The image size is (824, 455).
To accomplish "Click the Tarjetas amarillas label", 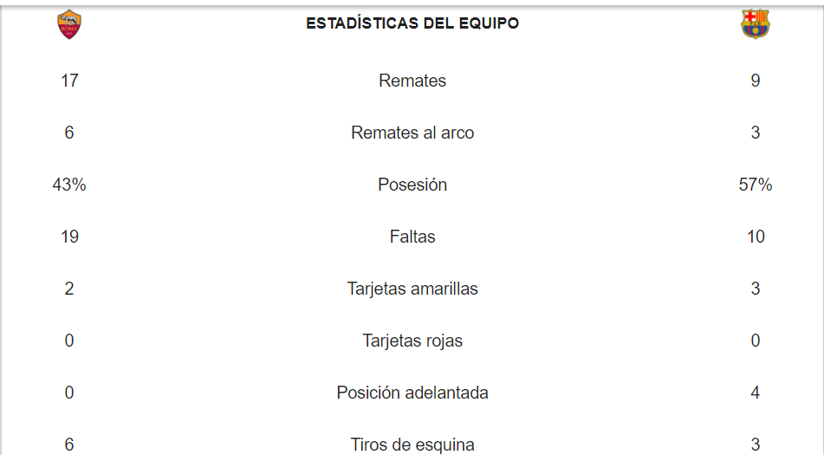I will 412,289.
